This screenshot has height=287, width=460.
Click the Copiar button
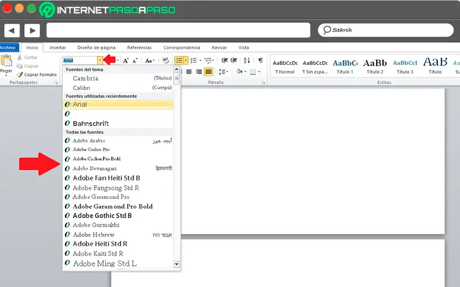[27, 66]
